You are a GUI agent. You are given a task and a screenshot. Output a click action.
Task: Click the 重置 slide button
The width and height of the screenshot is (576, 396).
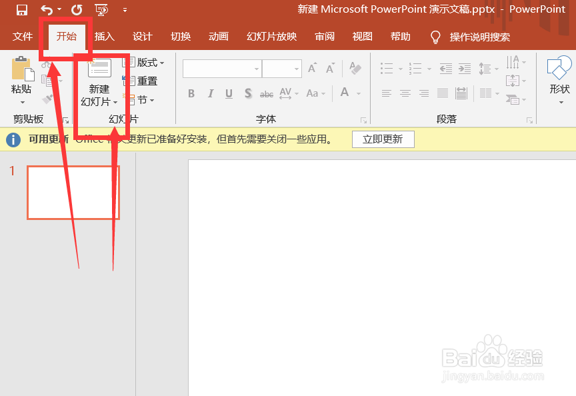140,81
